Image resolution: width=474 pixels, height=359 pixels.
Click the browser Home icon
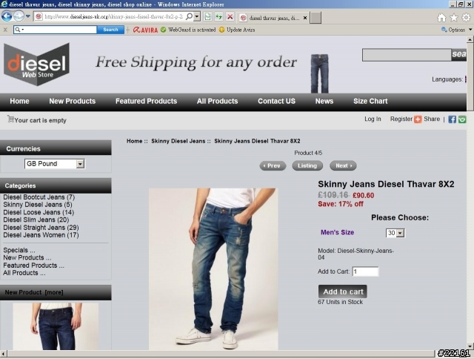[441, 18]
